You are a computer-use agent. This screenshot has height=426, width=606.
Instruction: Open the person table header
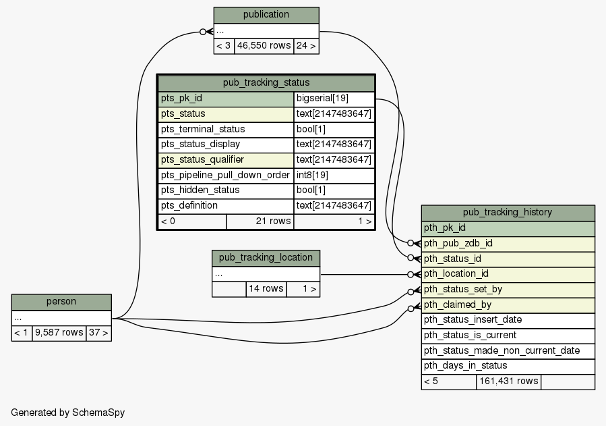click(x=61, y=302)
